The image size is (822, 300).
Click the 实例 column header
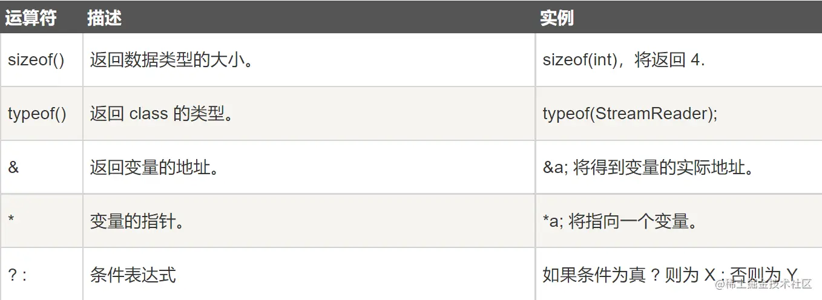pyautogui.click(x=556, y=18)
